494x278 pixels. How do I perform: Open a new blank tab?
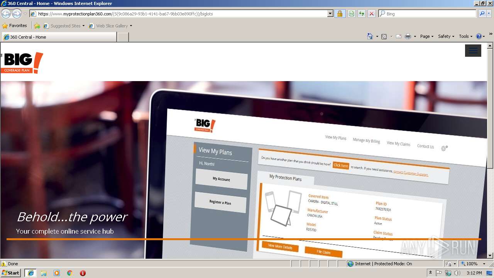(123, 37)
